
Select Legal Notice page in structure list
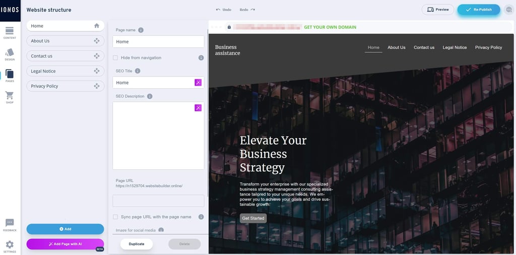tap(65, 71)
